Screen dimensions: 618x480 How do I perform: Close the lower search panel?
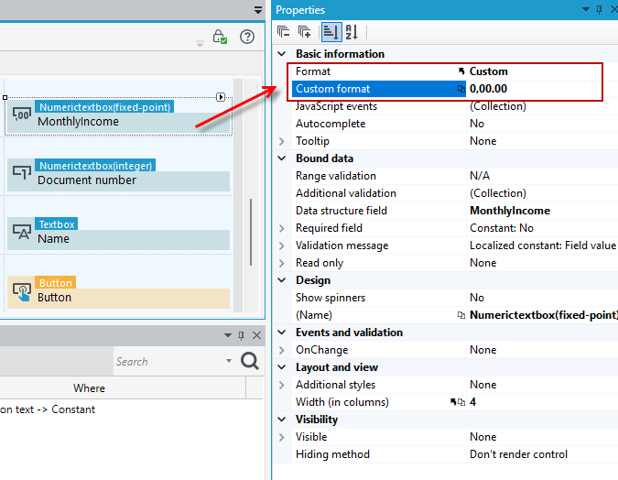click(256, 335)
